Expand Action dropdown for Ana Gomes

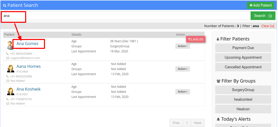[x=183, y=46]
